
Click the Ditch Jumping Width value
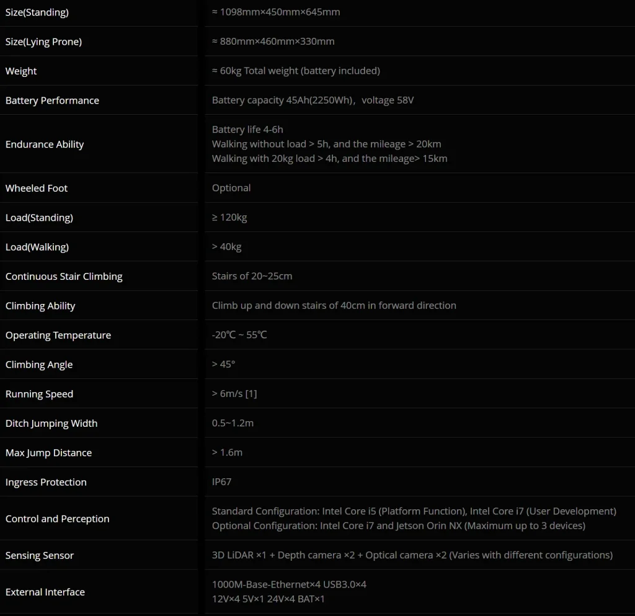tap(233, 423)
